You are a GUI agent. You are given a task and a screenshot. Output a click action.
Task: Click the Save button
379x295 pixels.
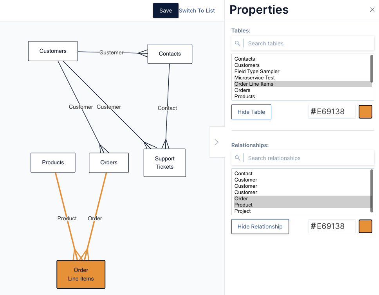coord(166,11)
